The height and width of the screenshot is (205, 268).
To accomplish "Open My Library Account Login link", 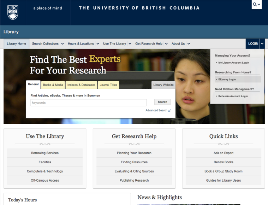I will (233, 63).
